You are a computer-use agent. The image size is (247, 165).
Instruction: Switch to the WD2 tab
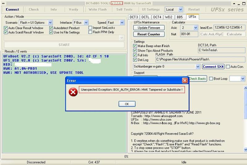tap(169, 17)
